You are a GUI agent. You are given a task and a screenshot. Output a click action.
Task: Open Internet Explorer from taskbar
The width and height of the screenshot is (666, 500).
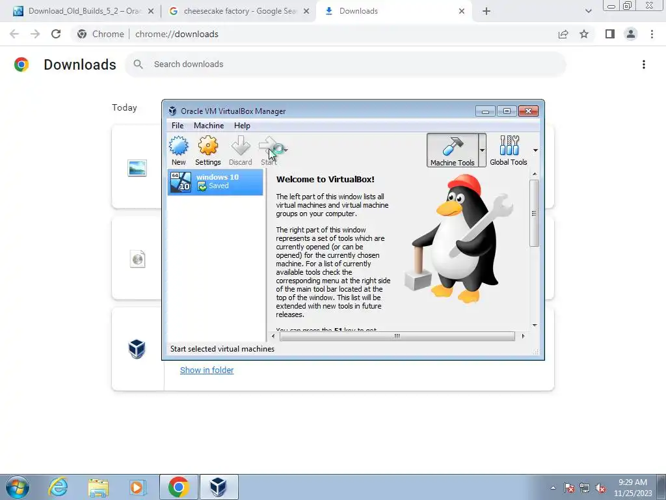58,487
